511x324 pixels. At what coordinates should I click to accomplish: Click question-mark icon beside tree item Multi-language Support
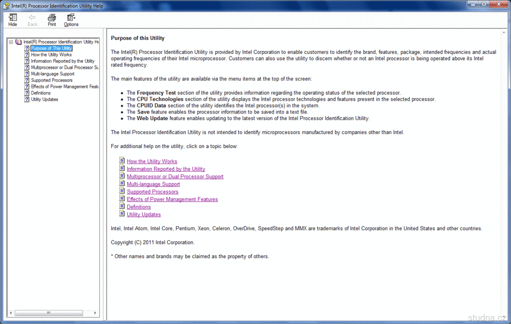tap(27, 74)
